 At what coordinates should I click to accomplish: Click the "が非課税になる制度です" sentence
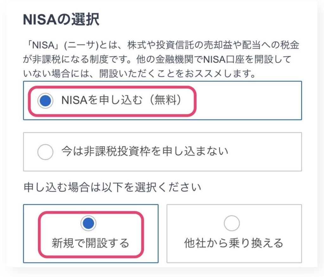click(69, 60)
